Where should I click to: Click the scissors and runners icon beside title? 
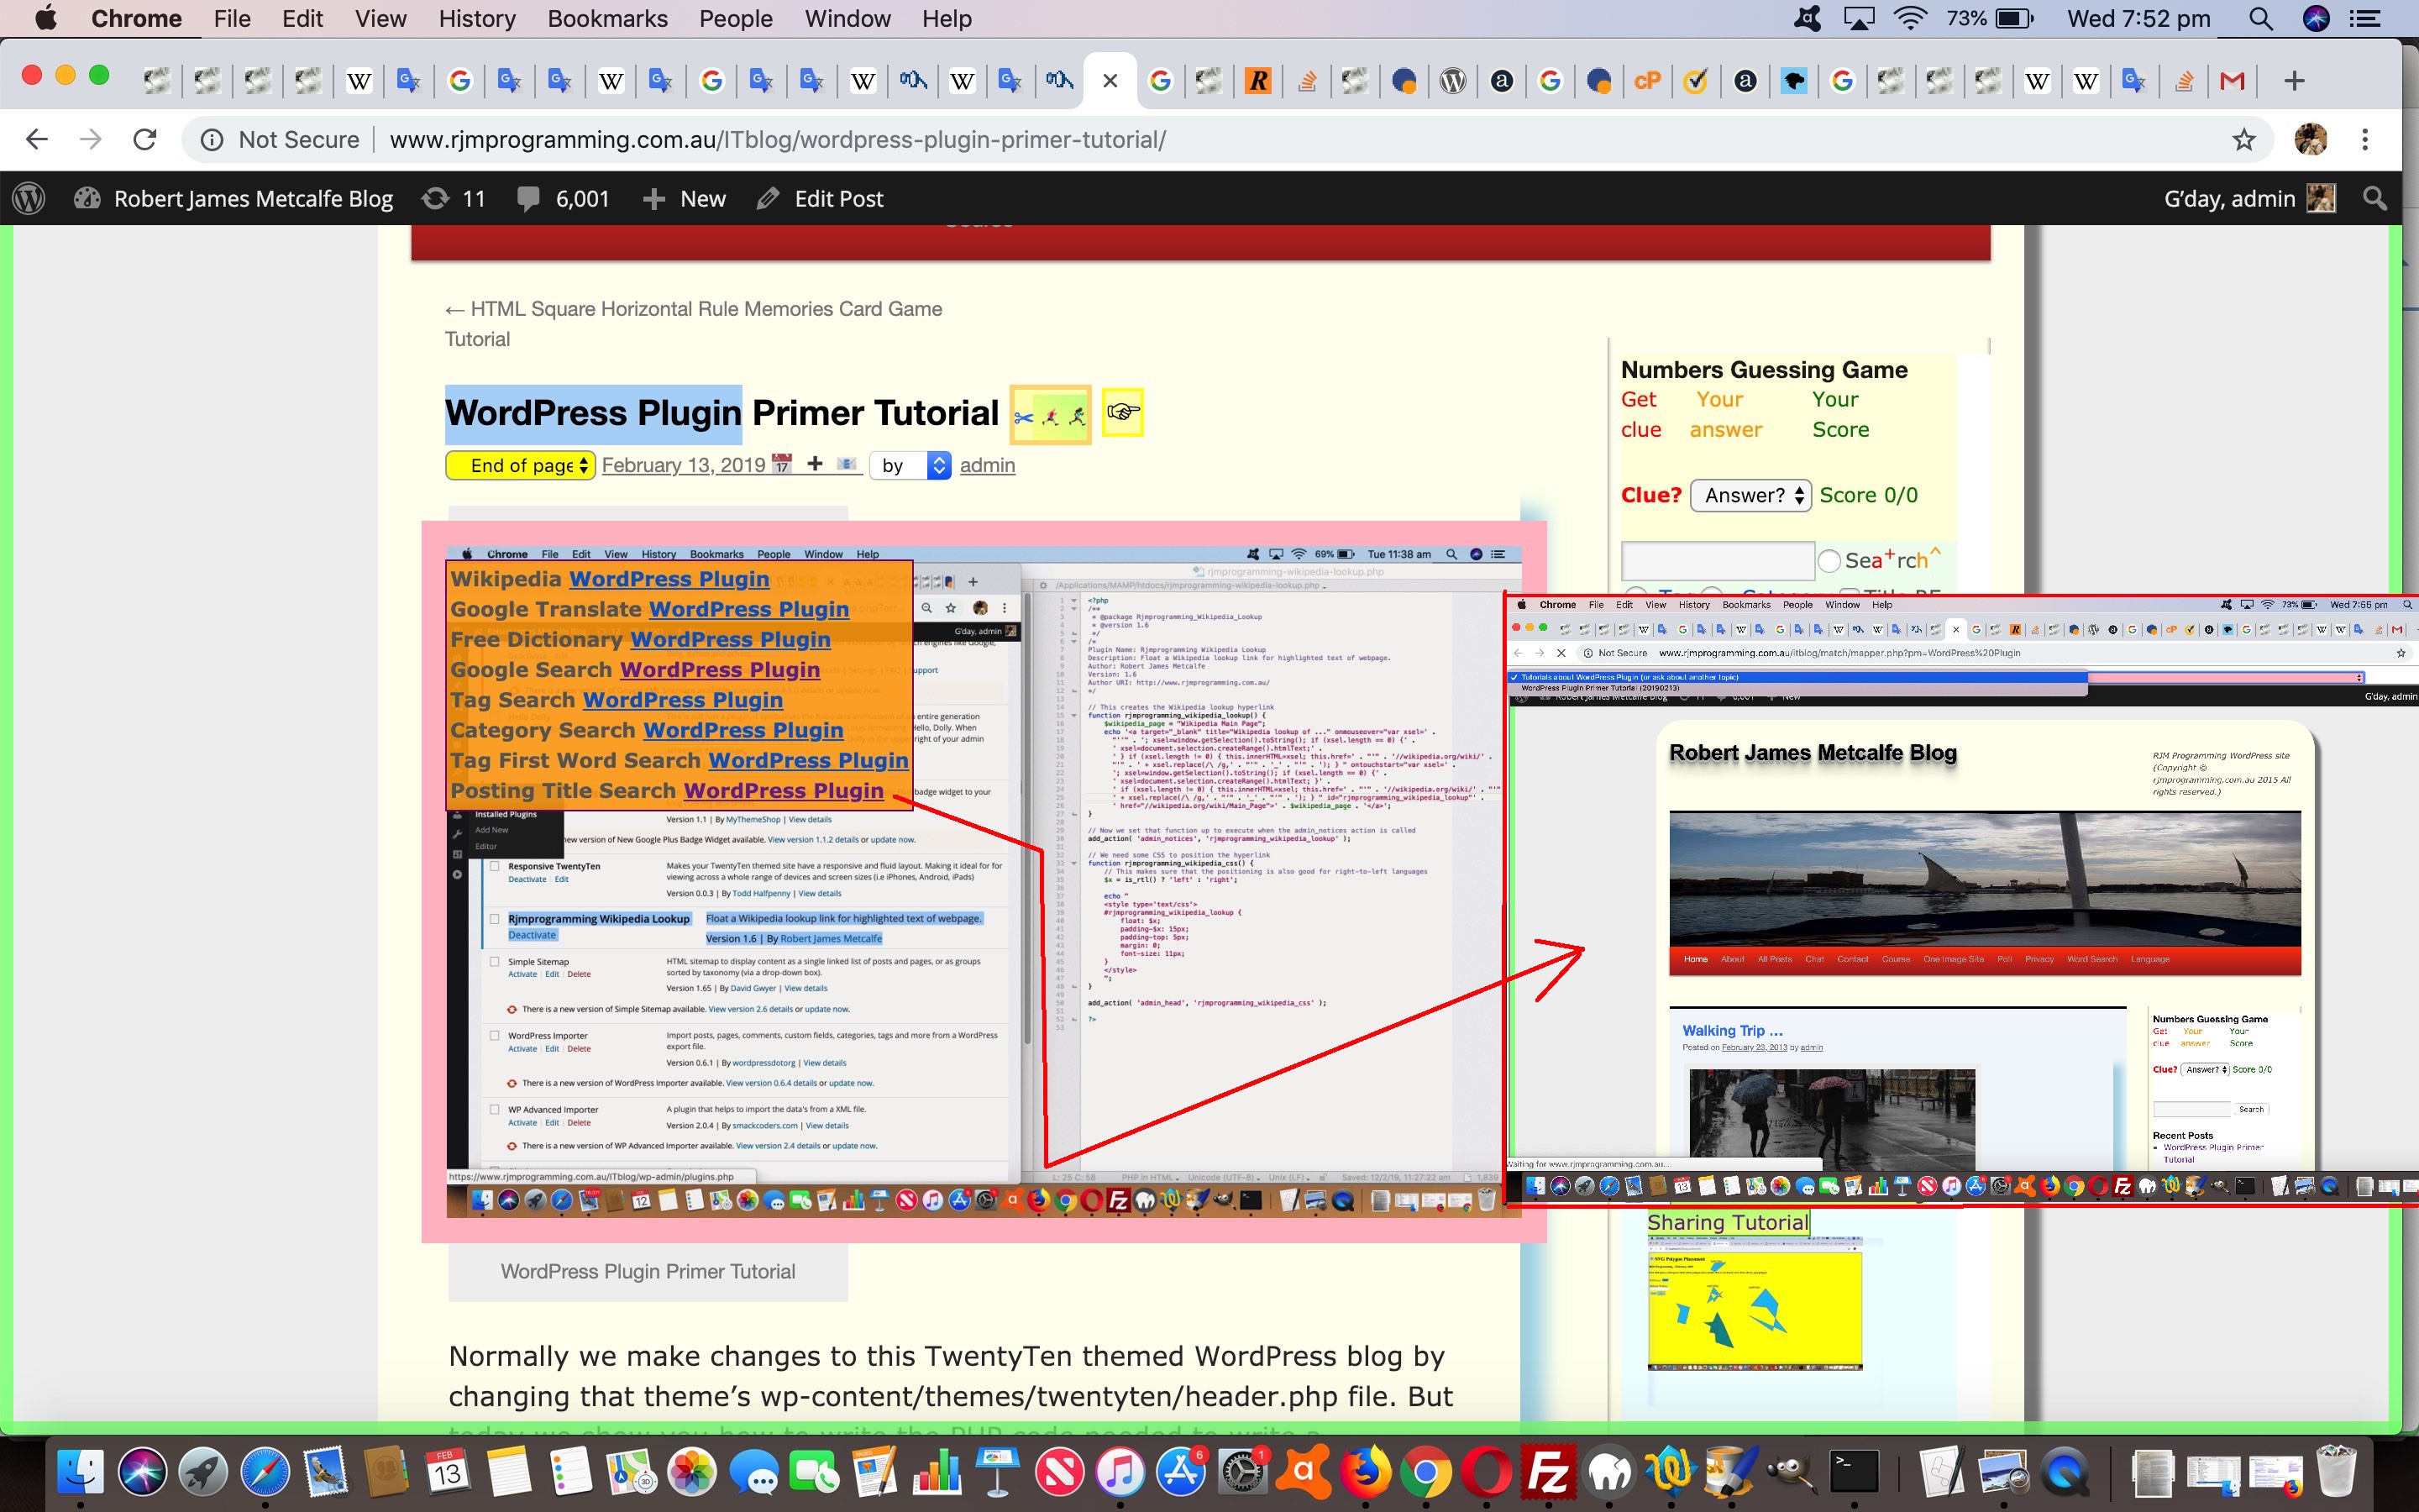click(1050, 414)
